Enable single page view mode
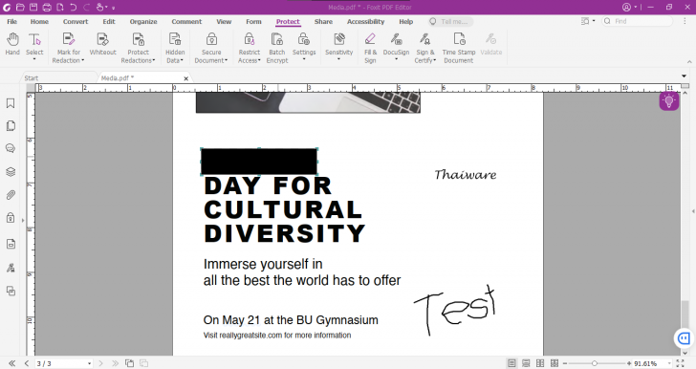696x369 pixels. [511, 363]
